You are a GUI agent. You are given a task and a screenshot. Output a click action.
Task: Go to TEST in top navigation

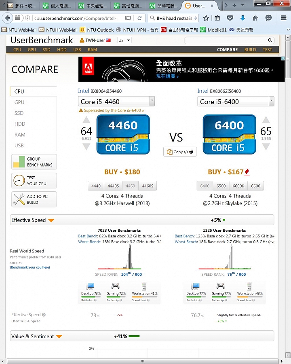(267, 50)
